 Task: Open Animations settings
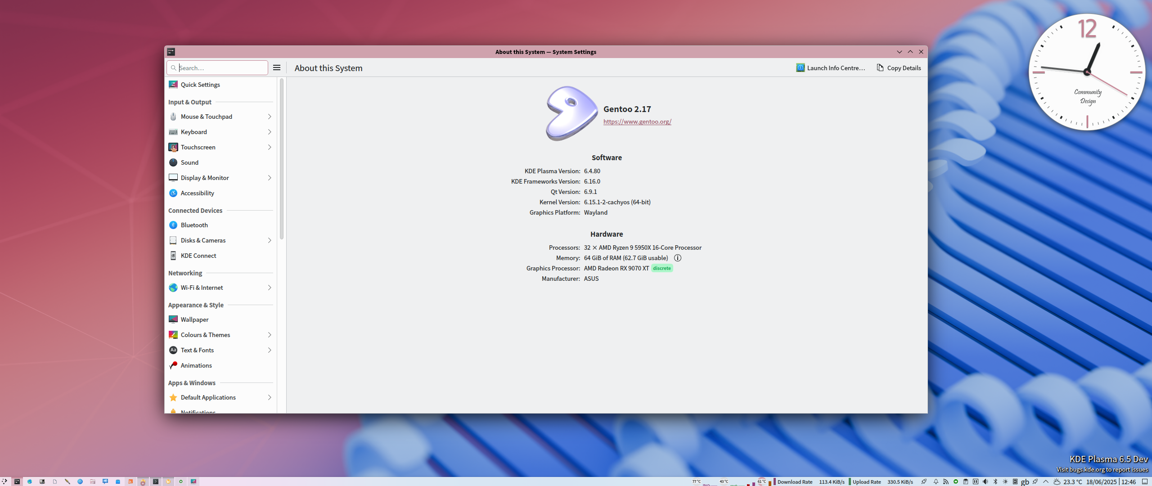pyautogui.click(x=220, y=365)
